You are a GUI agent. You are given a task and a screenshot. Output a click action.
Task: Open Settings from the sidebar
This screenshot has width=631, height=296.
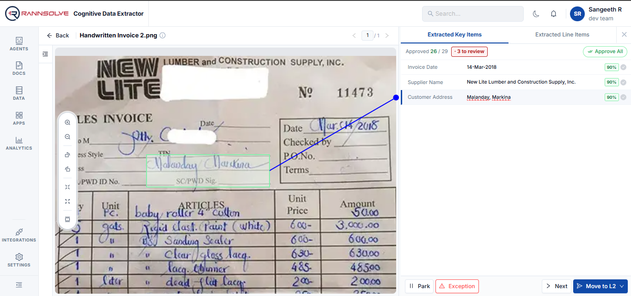[19, 260]
